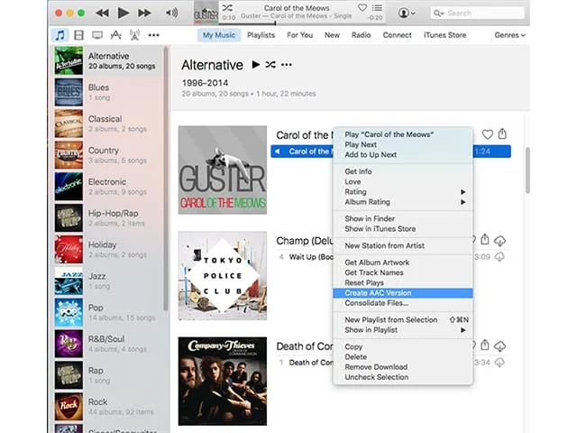Viewport: 577px width, 433px height.
Task: Open the account menu dropdown
Action: pyautogui.click(x=407, y=14)
